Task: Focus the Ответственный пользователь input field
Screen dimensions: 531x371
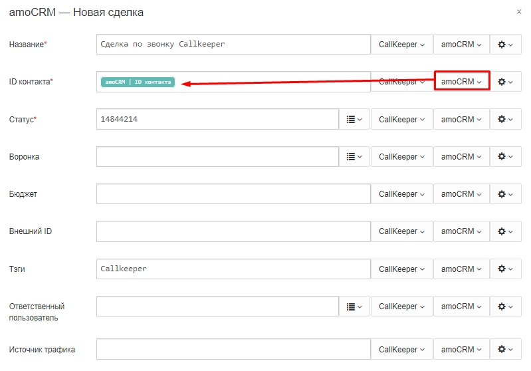Action: click(x=217, y=307)
